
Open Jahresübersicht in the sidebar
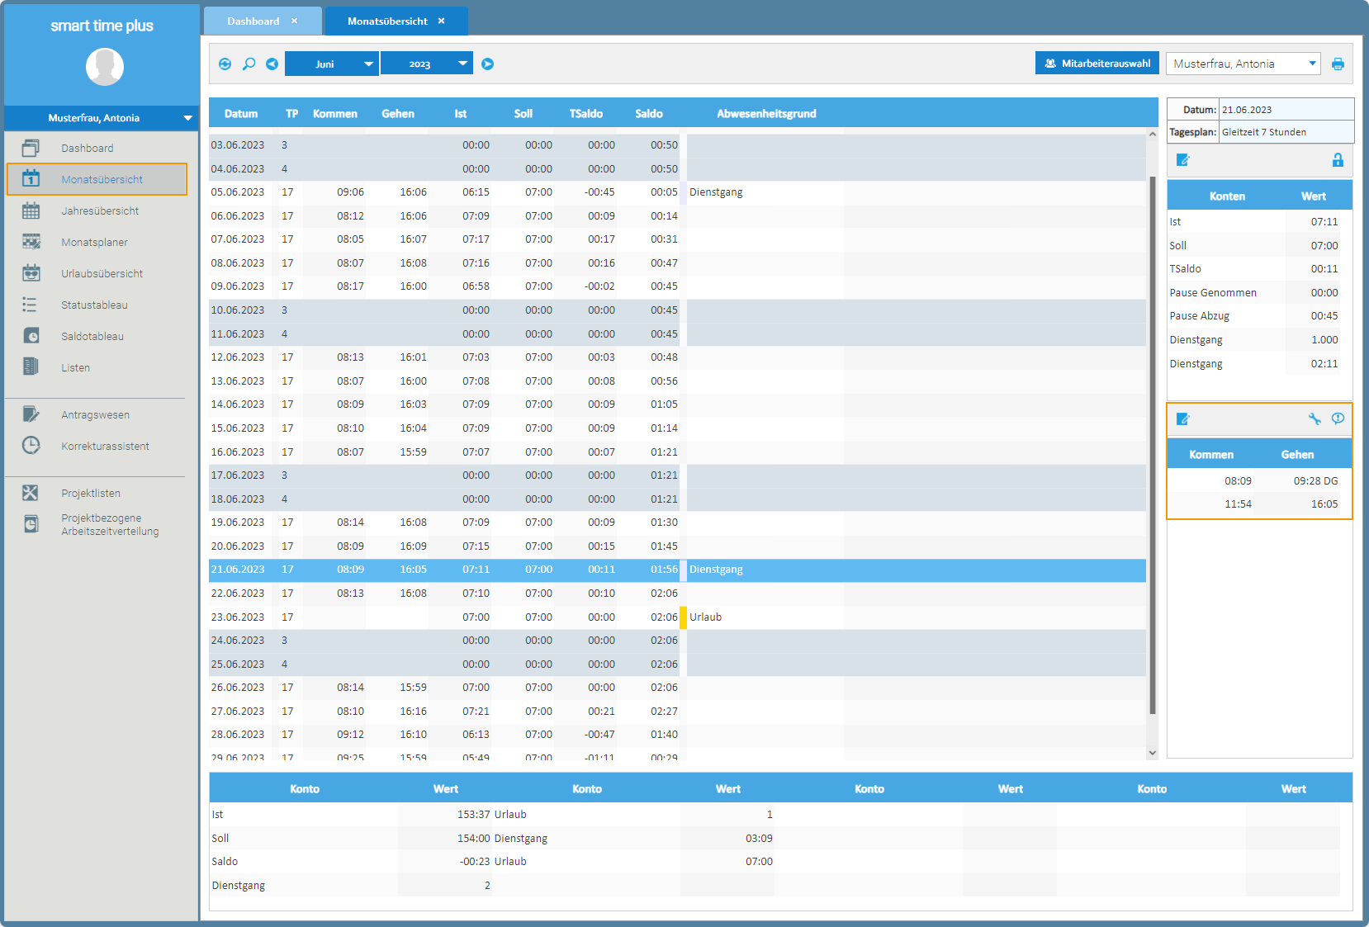click(100, 211)
